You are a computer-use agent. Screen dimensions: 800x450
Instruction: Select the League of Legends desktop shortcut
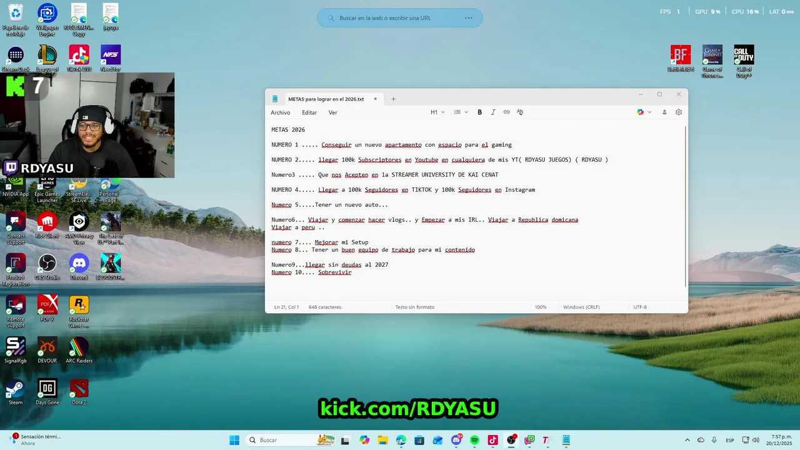[x=47, y=59]
